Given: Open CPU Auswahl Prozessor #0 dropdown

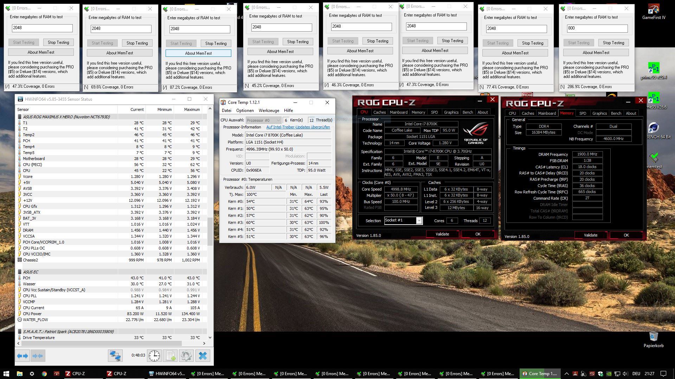Looking at the screenshot, I should 264,120.
